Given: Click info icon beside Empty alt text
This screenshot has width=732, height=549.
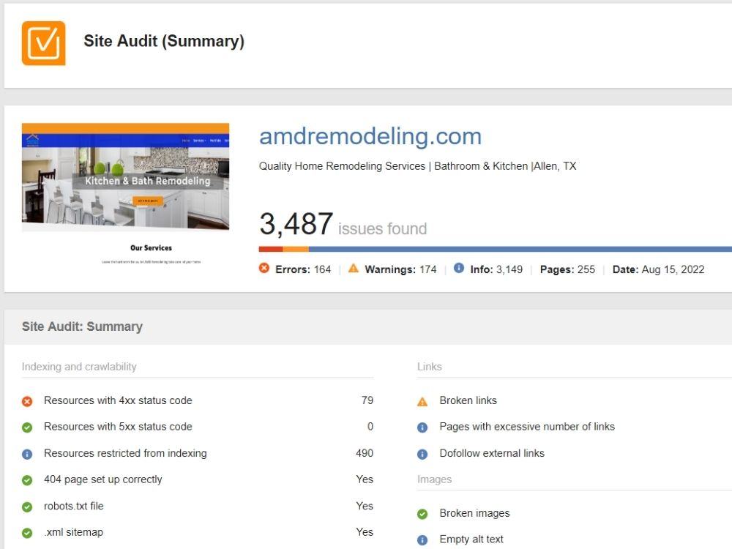Looking at the screenshot, I should [422, 540].
